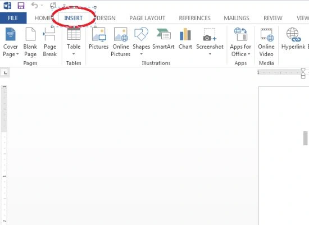This screenshot has height=225, width=309.
Task: Go to the MAILINGS tab
Action: [x=237, y=18]
